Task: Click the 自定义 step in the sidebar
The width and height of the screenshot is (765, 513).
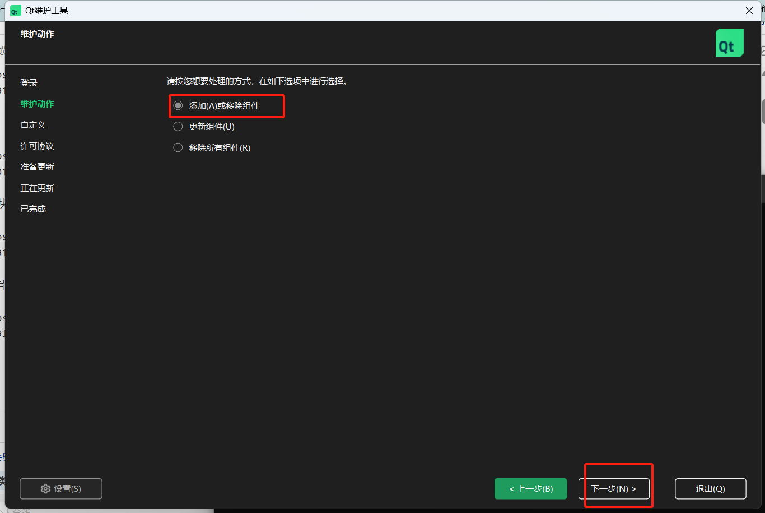Action: pyautogui.click(x=33, y=125)
